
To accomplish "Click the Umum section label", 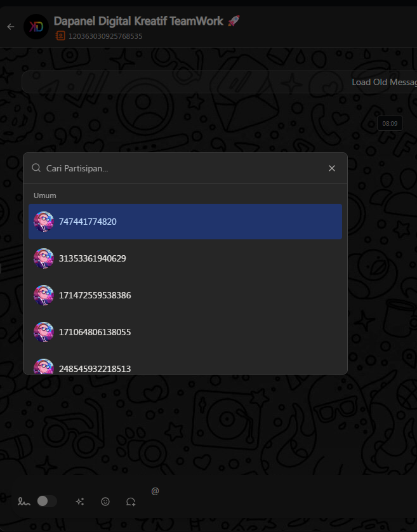I will pos(45,196).
